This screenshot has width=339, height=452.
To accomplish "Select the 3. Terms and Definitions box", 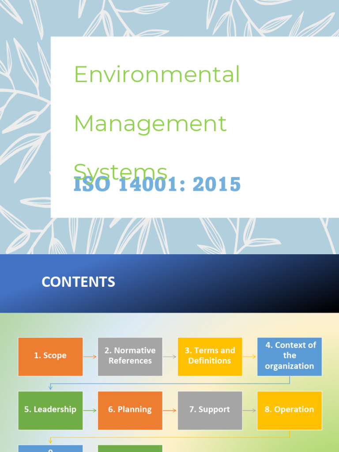I will click(210, 357).
